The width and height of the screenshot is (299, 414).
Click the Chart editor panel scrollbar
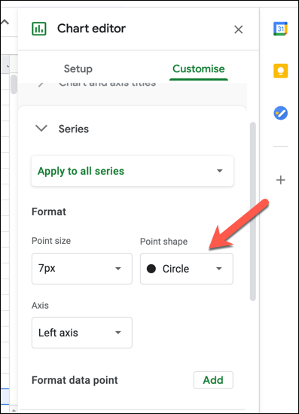253,212
